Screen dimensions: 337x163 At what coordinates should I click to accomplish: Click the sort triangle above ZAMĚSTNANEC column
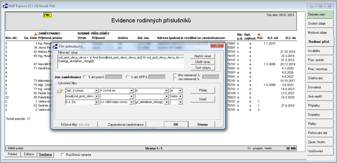[x=36, y=34]
